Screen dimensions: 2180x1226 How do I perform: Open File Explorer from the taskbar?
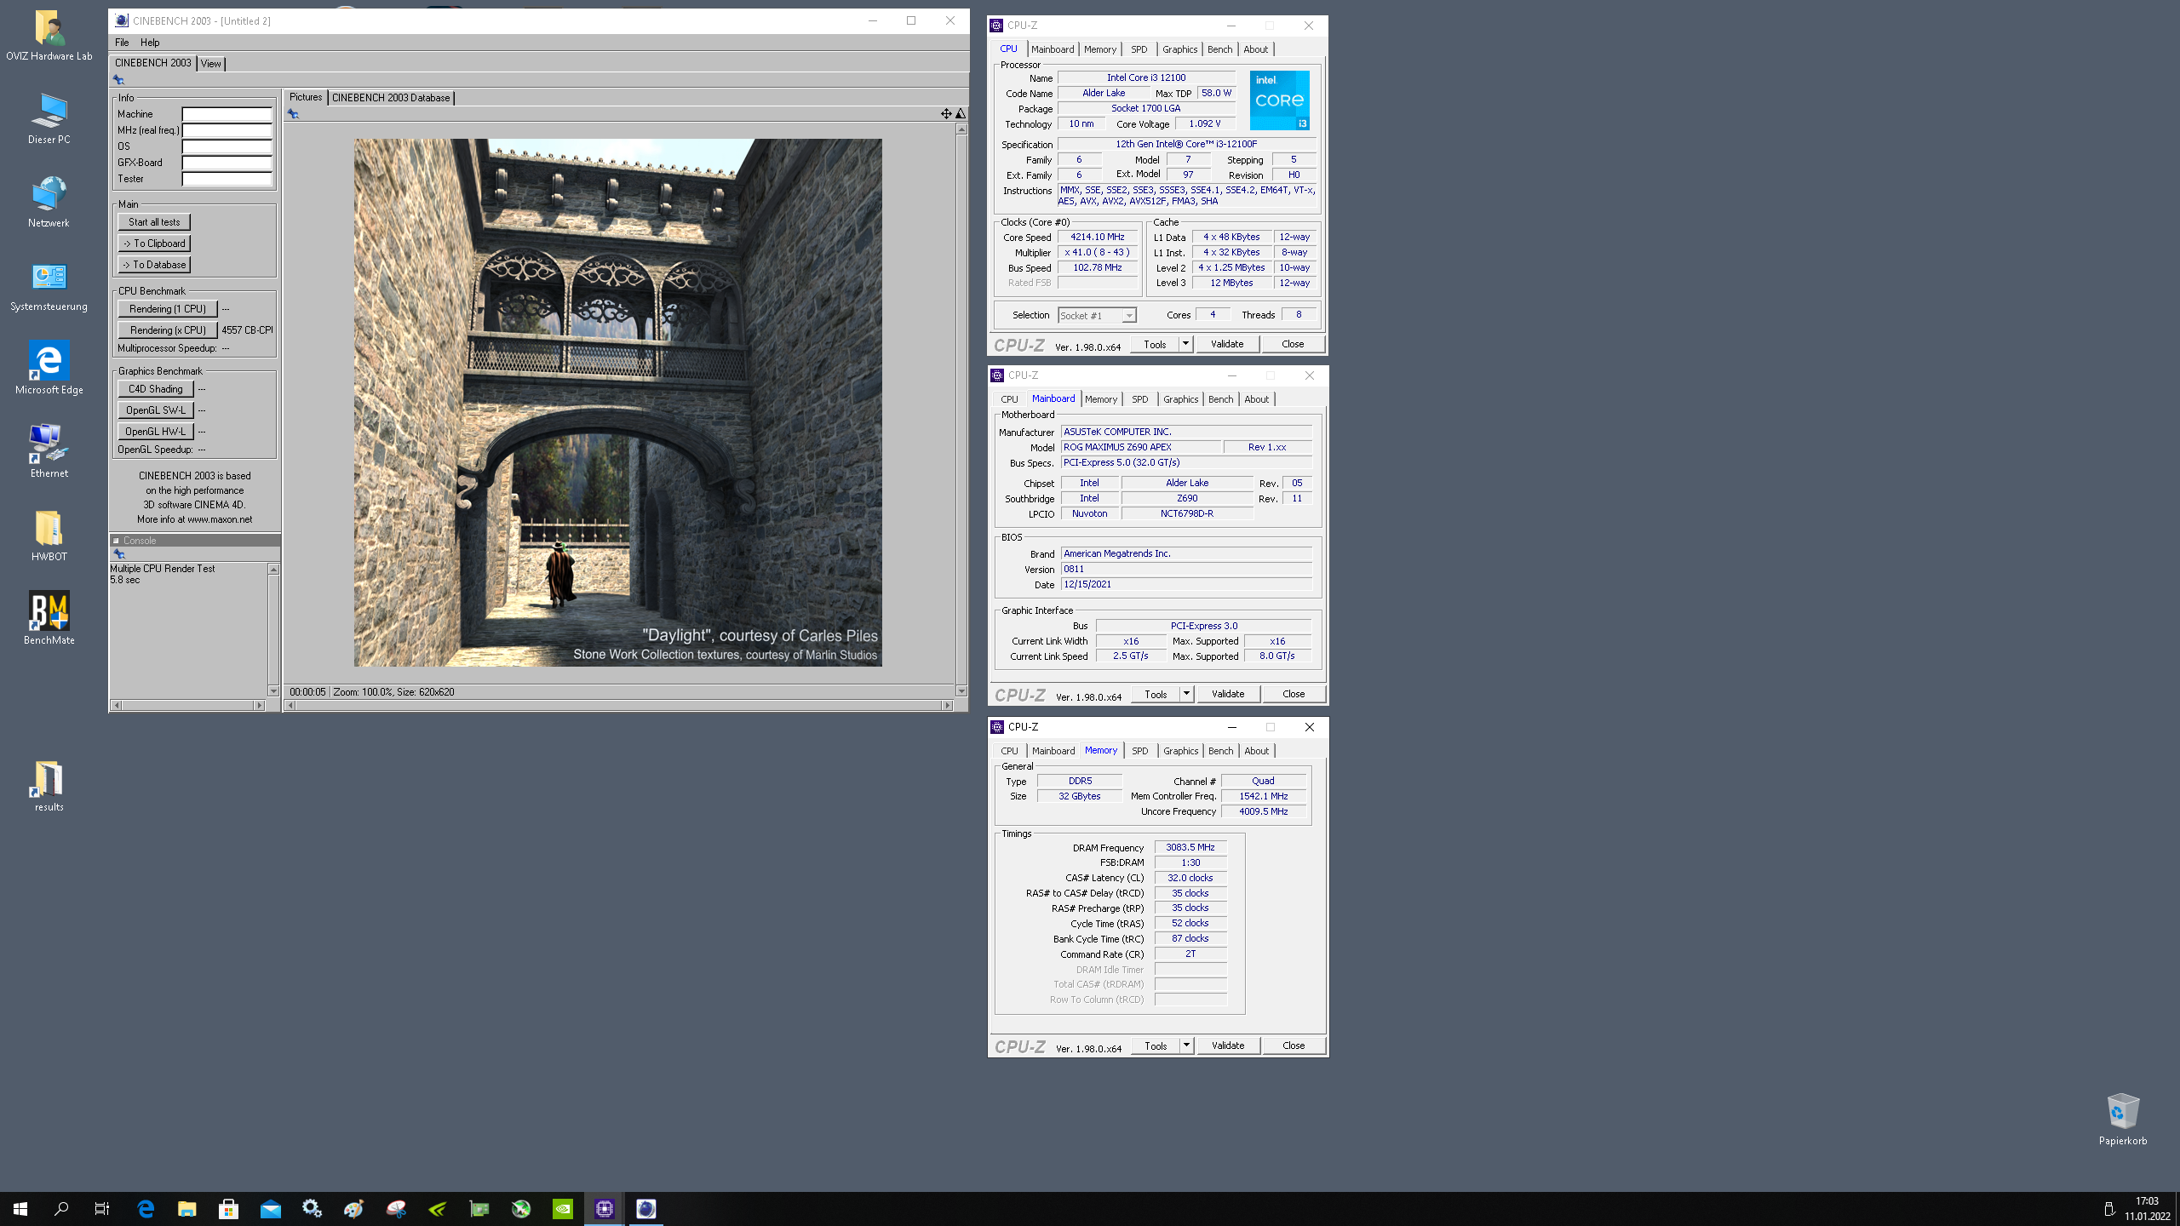(186, 1209)
